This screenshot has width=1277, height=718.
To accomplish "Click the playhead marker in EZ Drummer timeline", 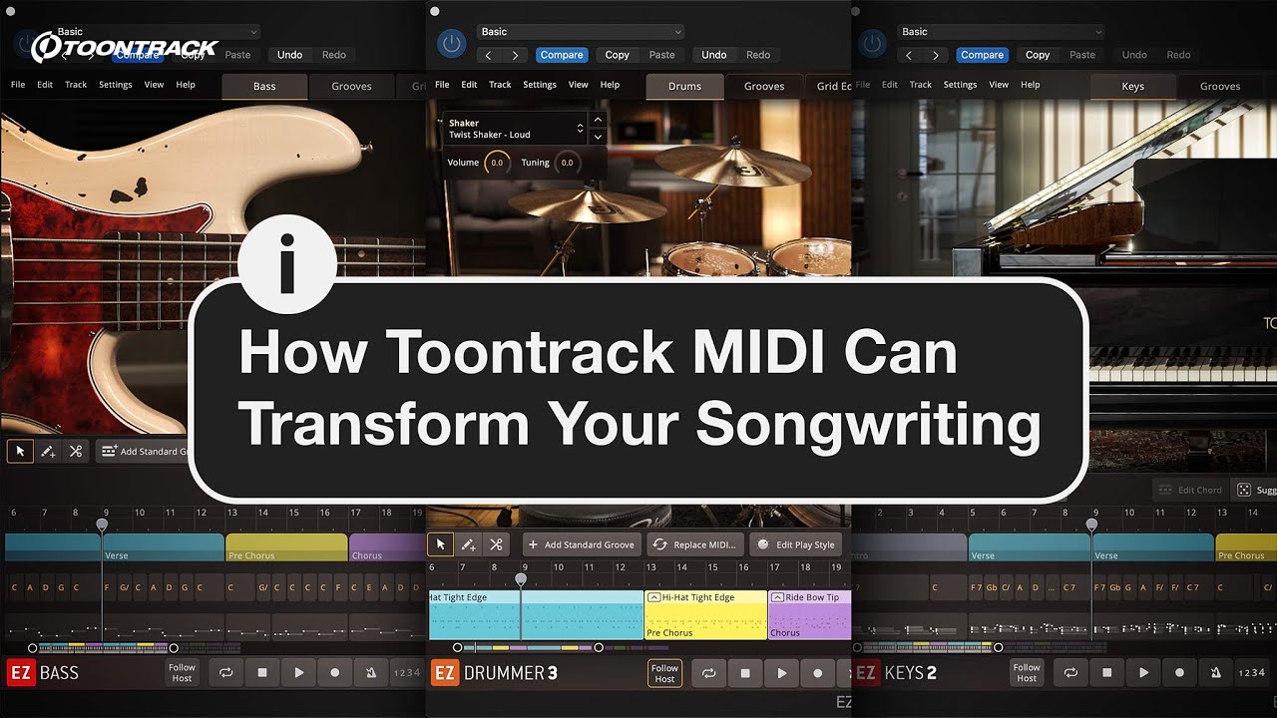I will [520, 579].
